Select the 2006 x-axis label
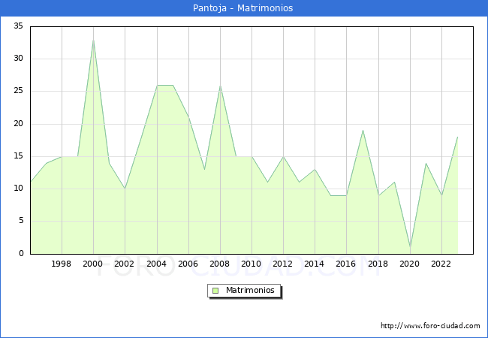The height and width of the screenshot is (338, 488). (x=188, y=264)
